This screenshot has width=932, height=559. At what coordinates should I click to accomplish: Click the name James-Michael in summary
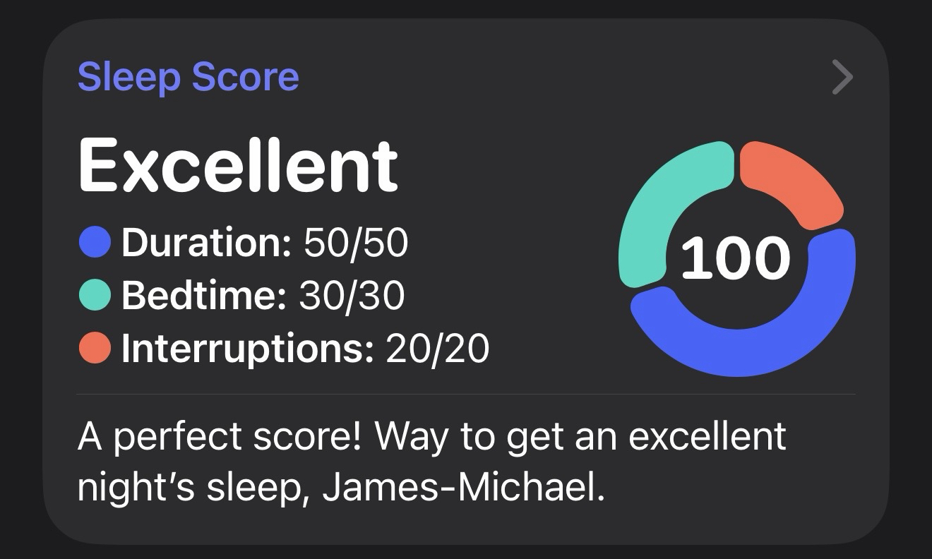pyautogui.click(x=463, y=488)
